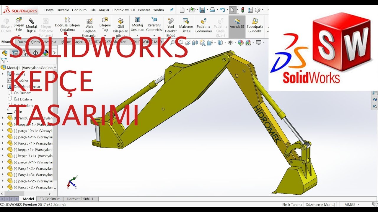The height and width of the screenshot is (212, 378).
Task: Click the Referans Geometrisi tool
Action: click(154, 25)
